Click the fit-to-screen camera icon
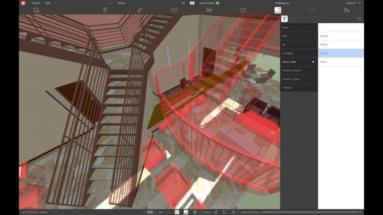The height and width of the screenshot is (215, 383). (x=225, y=212)
